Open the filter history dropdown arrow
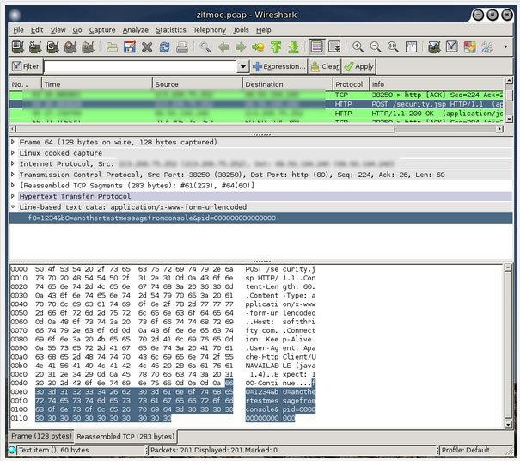Screen dimensions: 520x461 (242, 66)
